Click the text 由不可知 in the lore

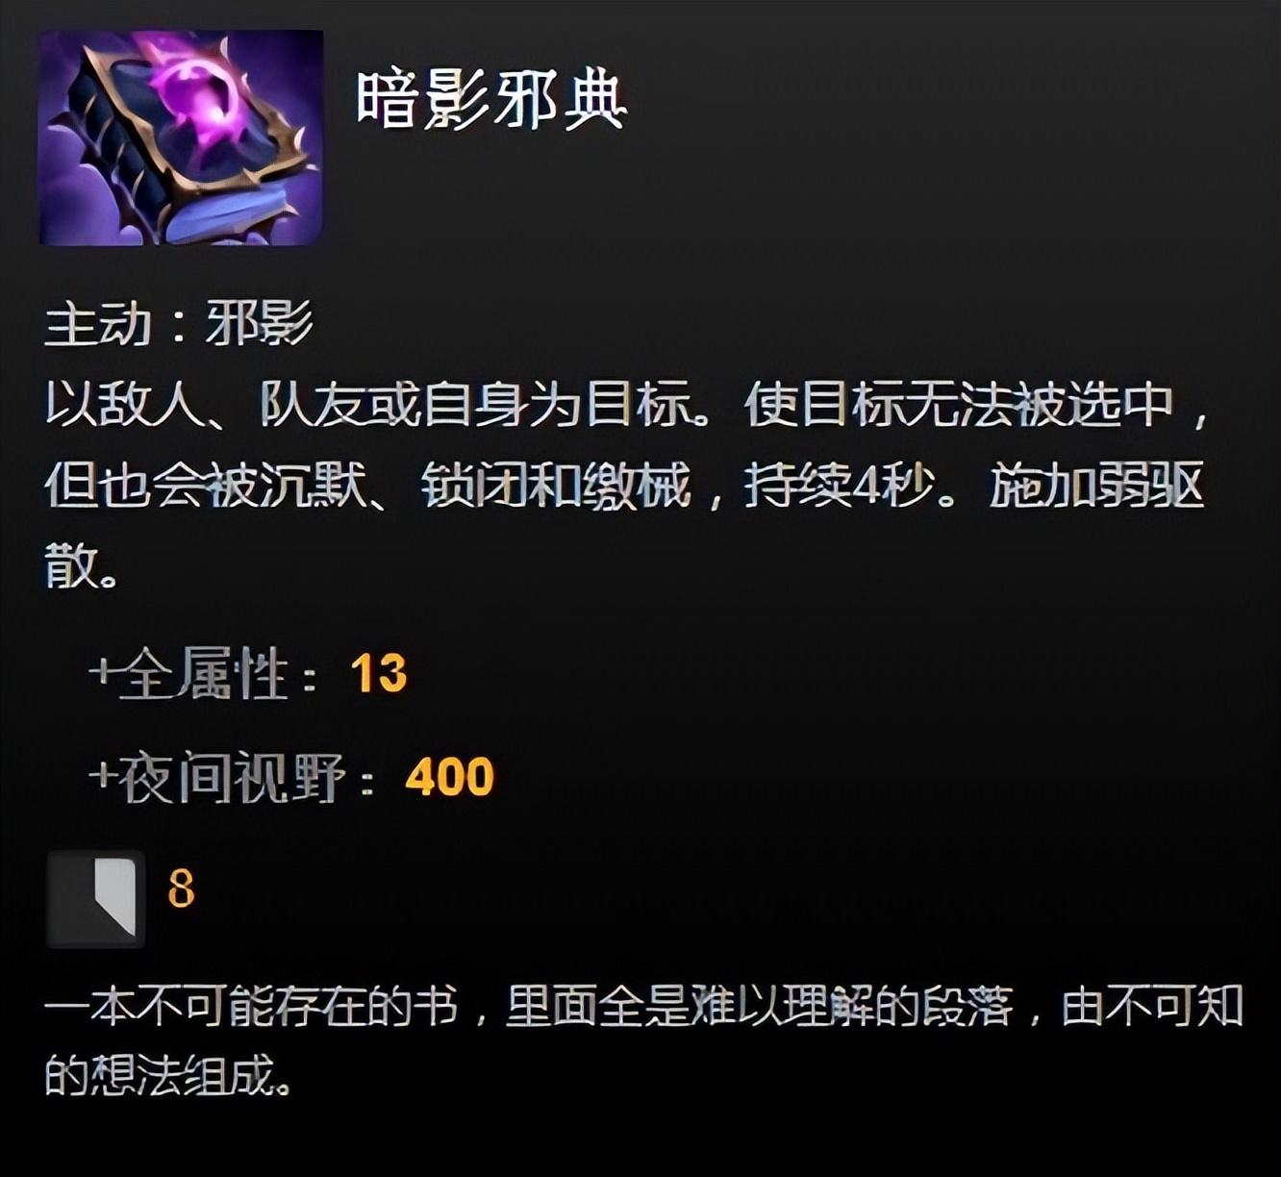tap(1152, 1007)
